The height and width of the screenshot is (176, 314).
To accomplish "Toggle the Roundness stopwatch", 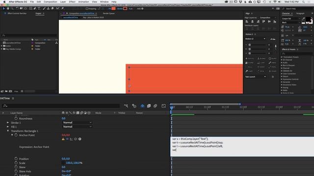I will pyautogui.click(x=16, y=118).
